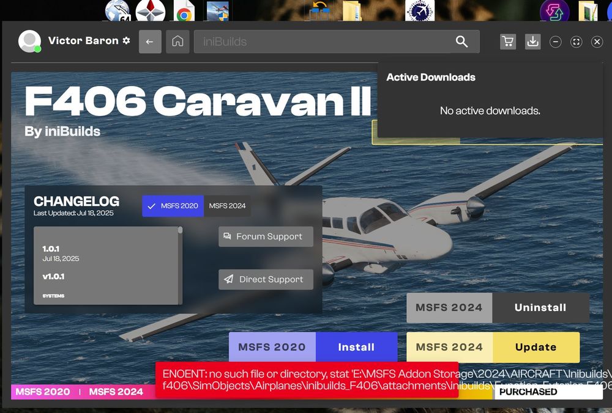The width and height of the screenshot is (612, 413).
Task: Toggle fullscreen window icon
Action: tap(576, 42)
